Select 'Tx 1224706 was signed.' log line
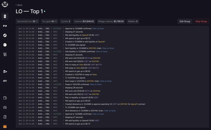The width and height of the screenshot is (211, 130). 75,78
